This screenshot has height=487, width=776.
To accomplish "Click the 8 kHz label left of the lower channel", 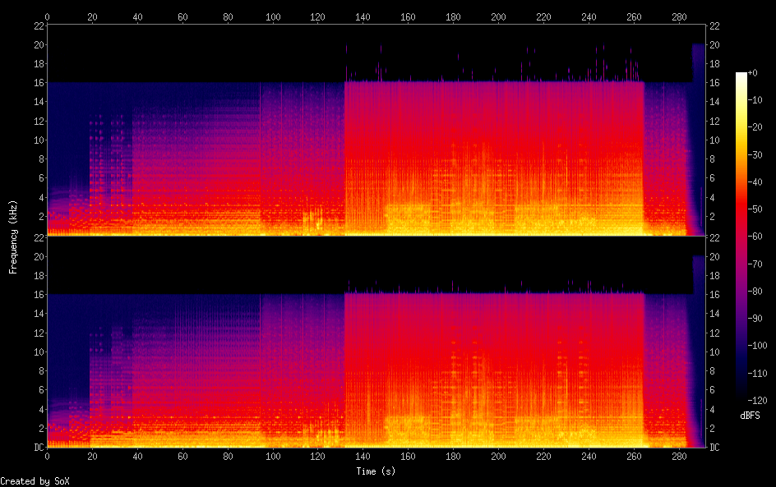I will [x=39, y=371].
